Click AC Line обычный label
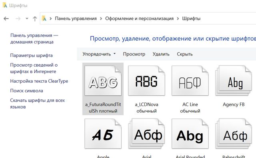 click(190, 108)
